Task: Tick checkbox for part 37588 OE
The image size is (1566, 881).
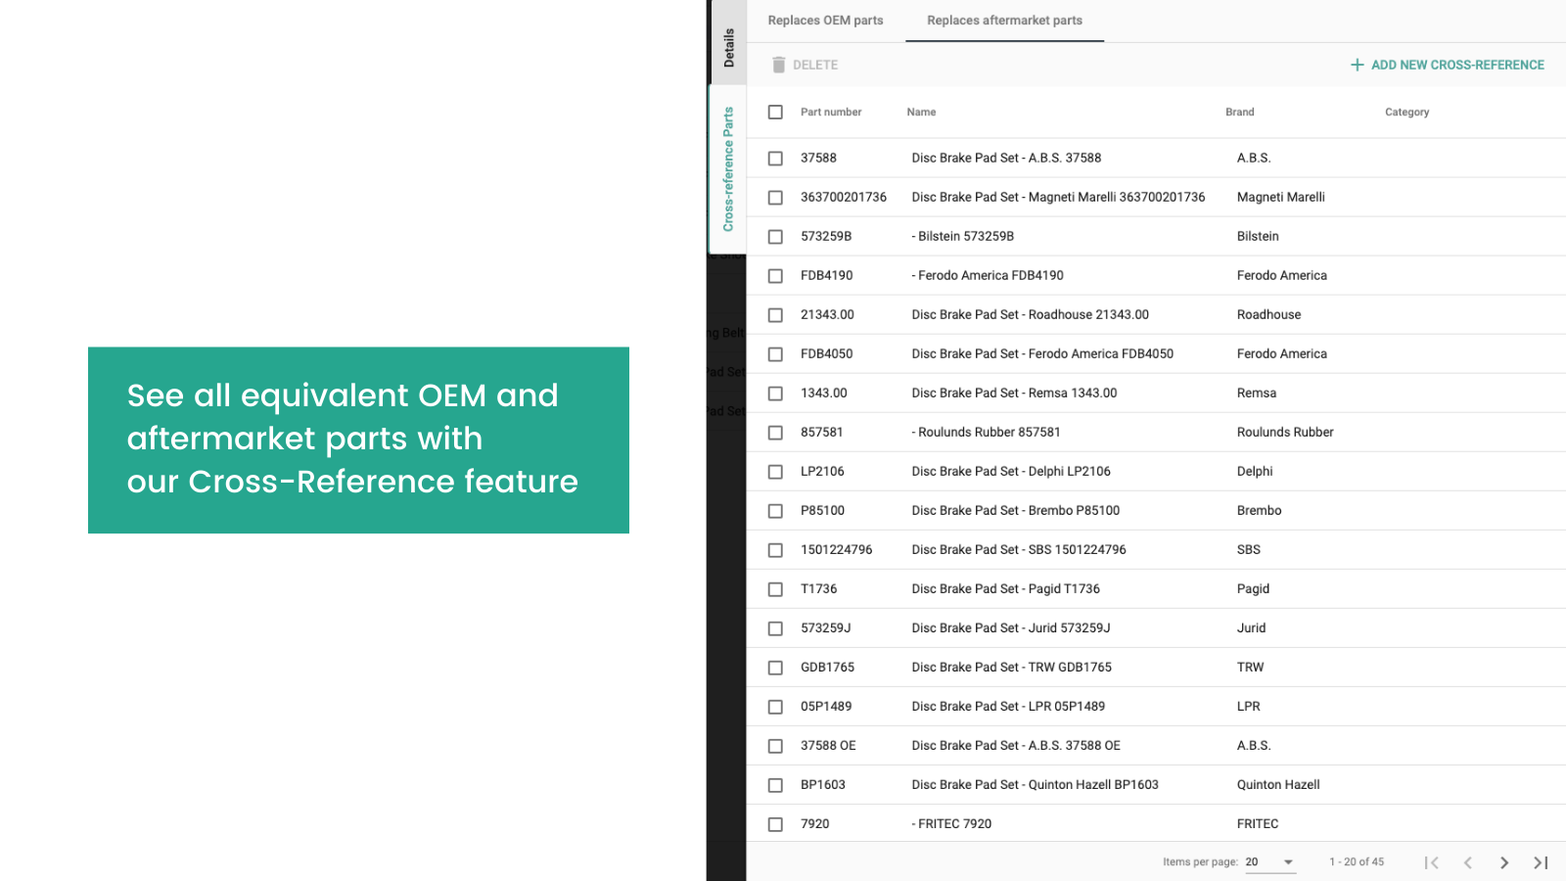Action: 775,745
